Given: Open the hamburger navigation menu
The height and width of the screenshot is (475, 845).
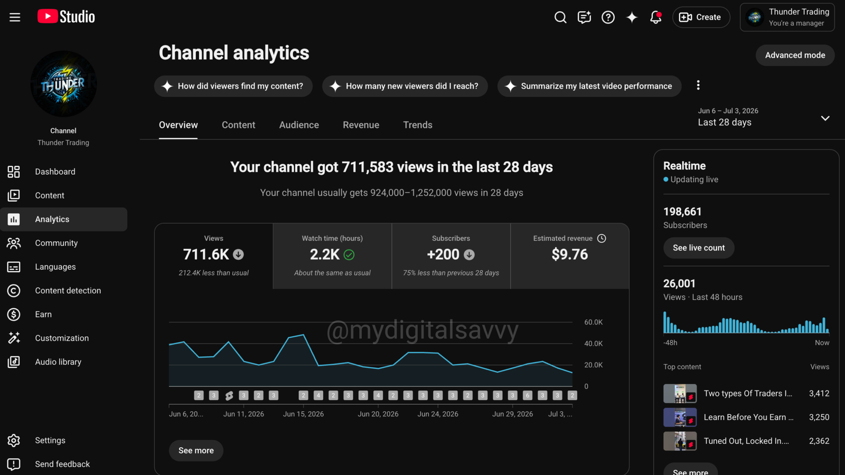Looking at the screenshot, I should 15,17.
